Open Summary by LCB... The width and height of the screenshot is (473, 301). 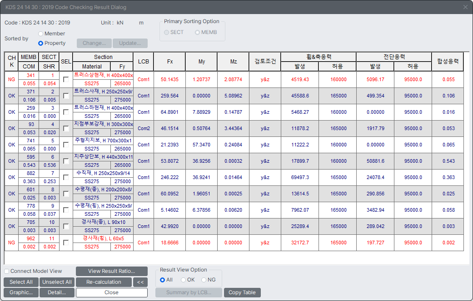[x=189, y=292]
